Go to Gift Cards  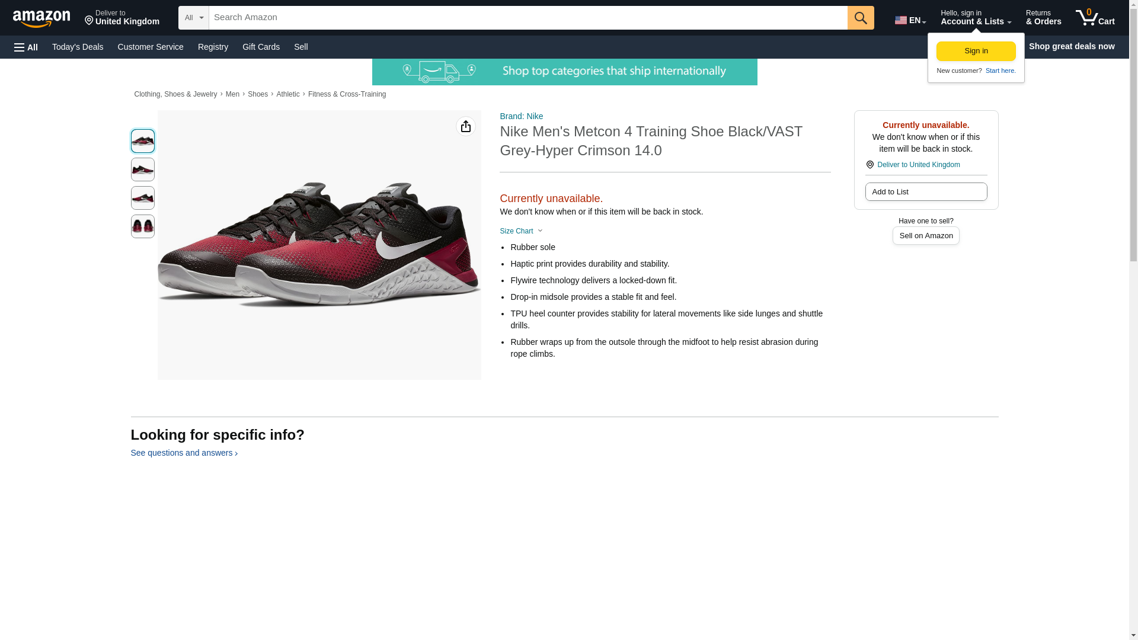click(x=261, y=47)
